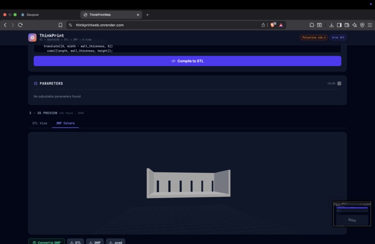Screen dimensions: 375x244
Task: Close the ThinkPrintWeb tab
Action: [x=138, y=14]
